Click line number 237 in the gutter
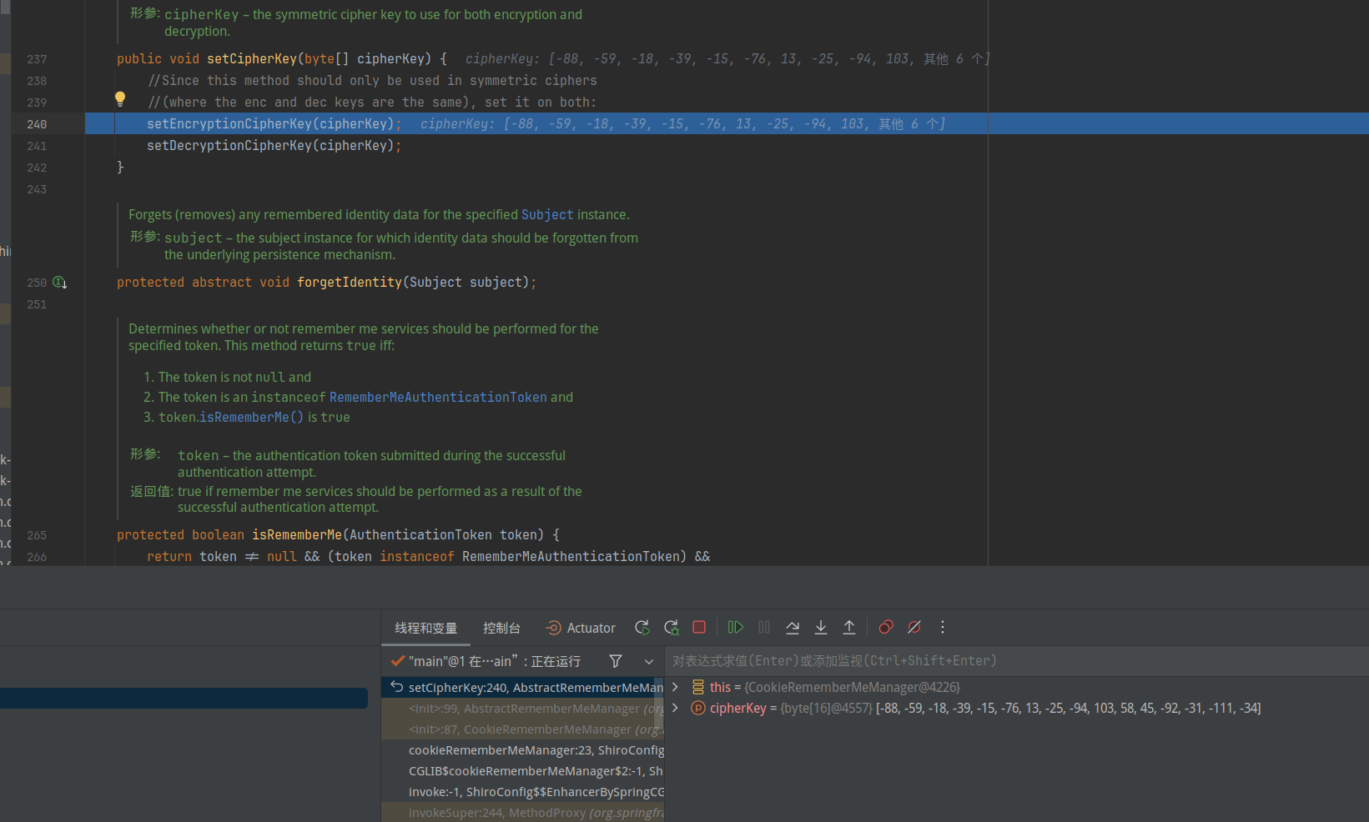 [37, 59]
